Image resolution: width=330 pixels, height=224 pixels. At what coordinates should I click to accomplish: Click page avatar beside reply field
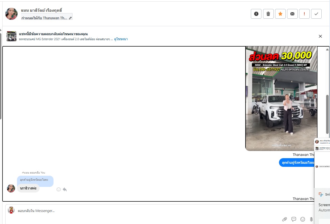pos(11,210)
